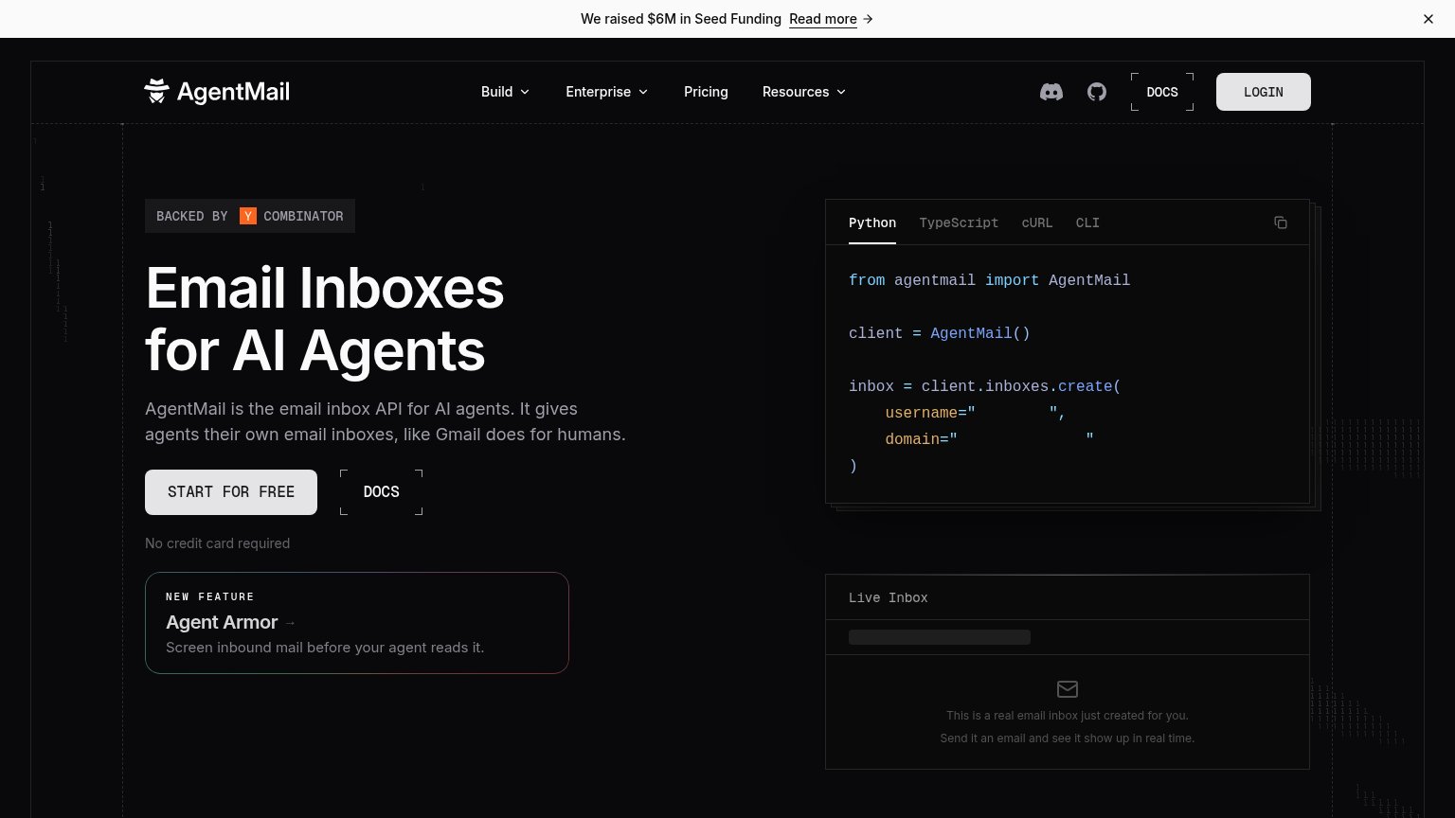Open the GitHub icon link
1455x818 pixels.
(x=1097, y=92)
